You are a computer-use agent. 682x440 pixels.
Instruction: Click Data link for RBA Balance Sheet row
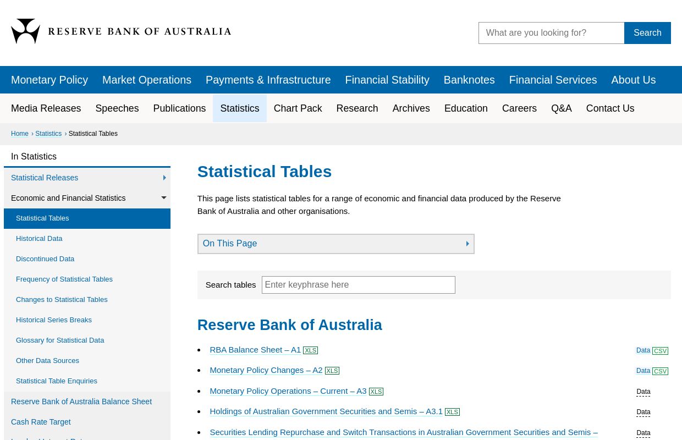pos(643,350)
